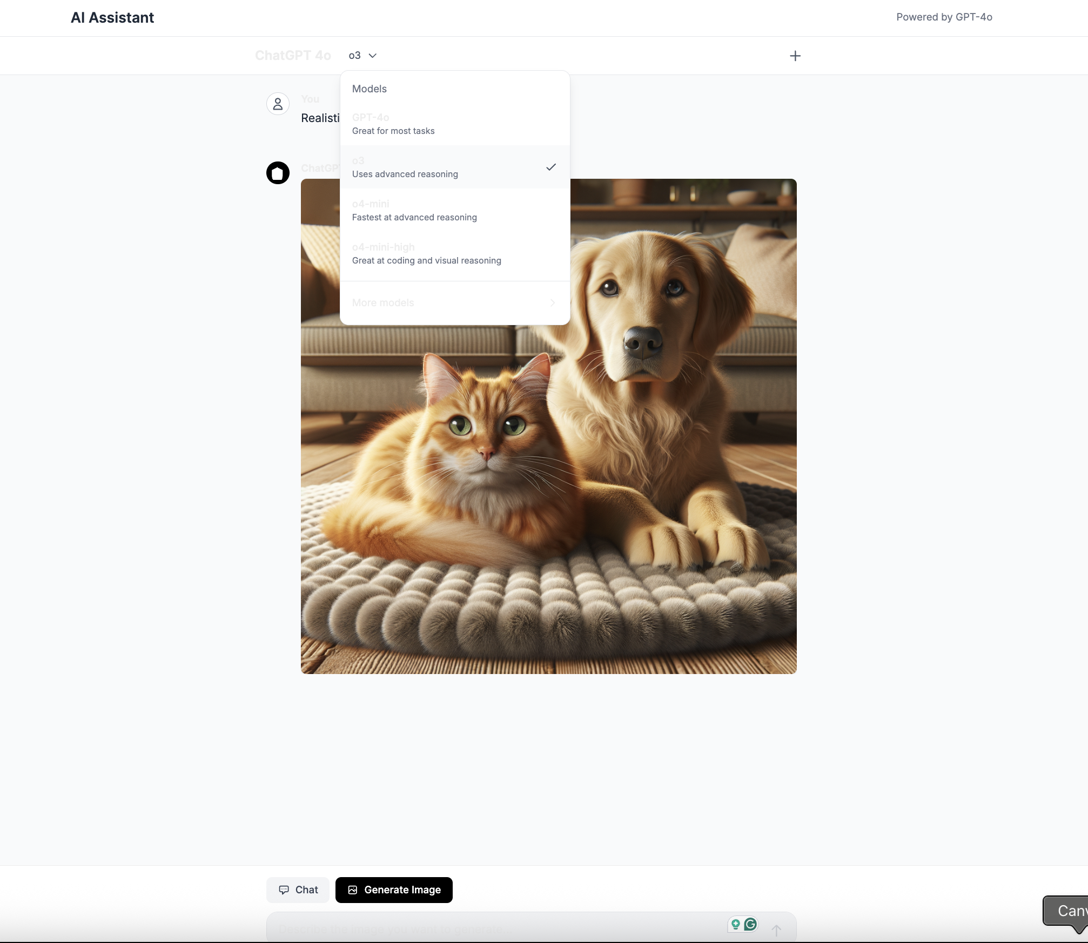
Task: Click the lightbulb suggestions icon
Action: coord(736,924)
